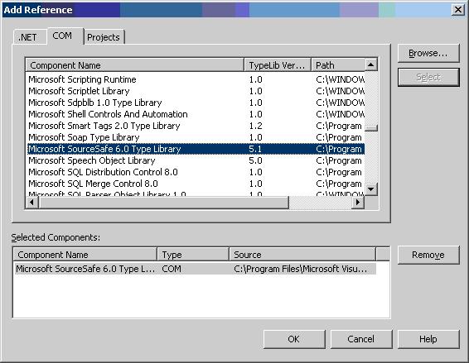Screen dimensions: 469x363
Task: Select Microsoft SourceSafe 6.0 Type L... in Selected Components
Action: 85,269
